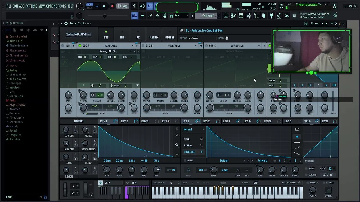The image size is (360, 202).
Task: Enable the SUB oscillator
Action: pos(63,45)
